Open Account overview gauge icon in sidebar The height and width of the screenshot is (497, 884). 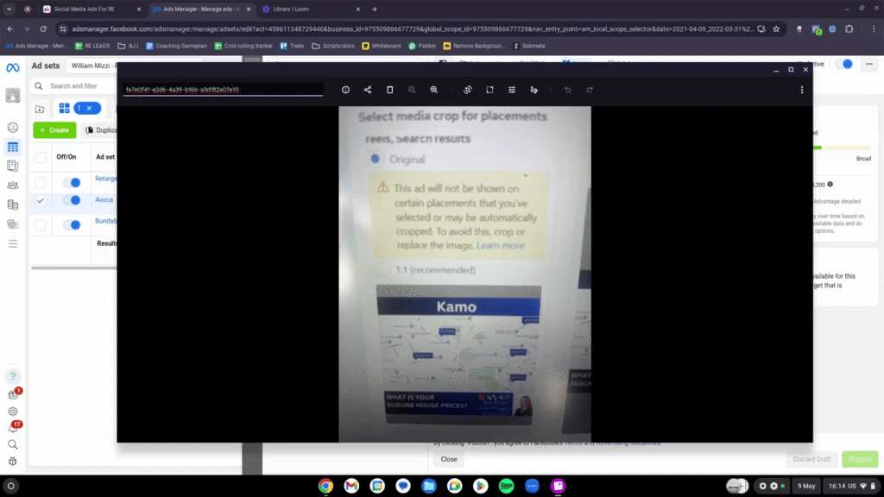tap(12, 128)
